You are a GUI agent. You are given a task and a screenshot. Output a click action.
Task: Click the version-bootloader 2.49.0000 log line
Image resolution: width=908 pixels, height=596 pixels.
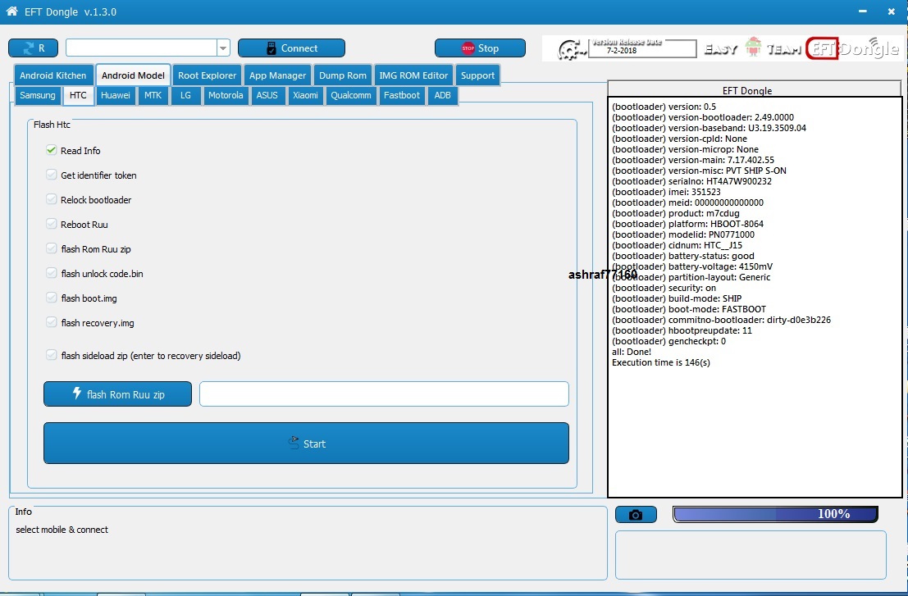click(x=703, y=117)
